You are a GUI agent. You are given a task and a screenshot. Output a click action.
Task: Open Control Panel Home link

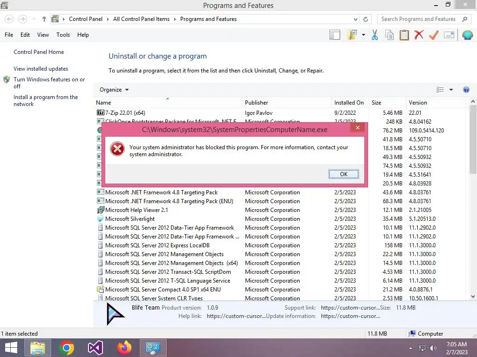(x=39, y=52)
